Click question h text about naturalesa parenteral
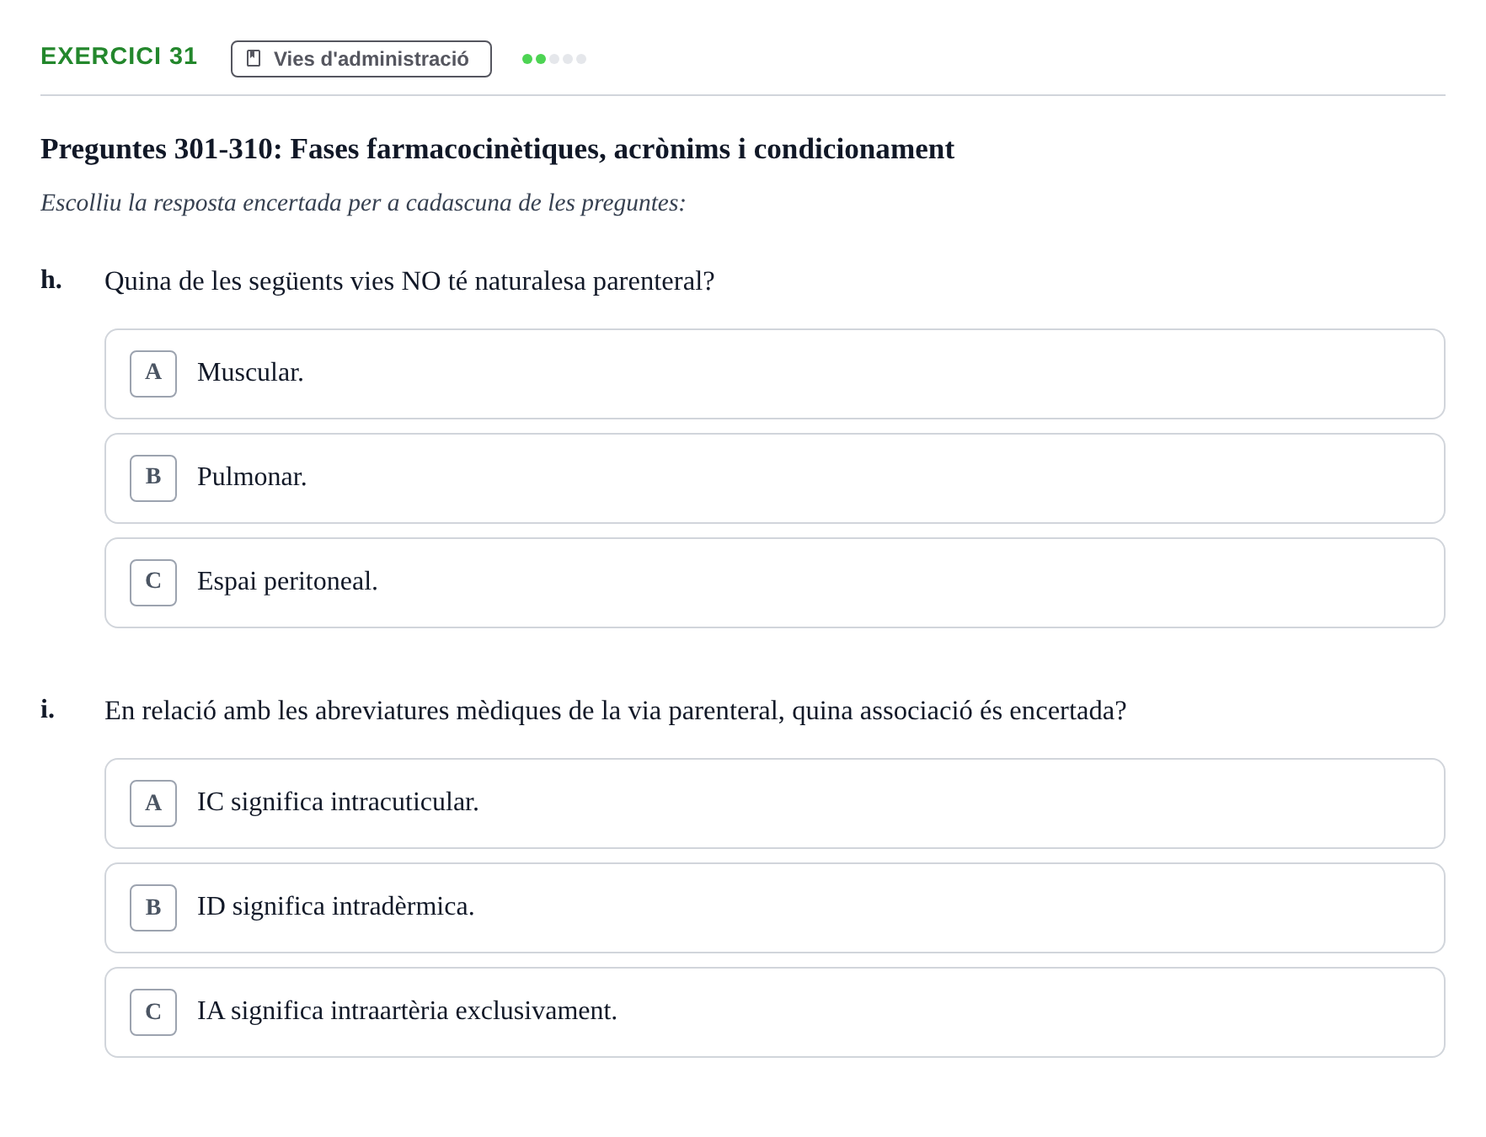Viewport: 1486px width, 1137px height. pos(409,281)
